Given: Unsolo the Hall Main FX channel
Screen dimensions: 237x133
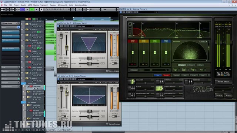Looking at the screenshot, I should click(x=31, y=110).
